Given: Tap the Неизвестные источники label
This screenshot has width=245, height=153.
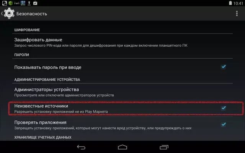Looking at the screenshot, I should (41, 106).
